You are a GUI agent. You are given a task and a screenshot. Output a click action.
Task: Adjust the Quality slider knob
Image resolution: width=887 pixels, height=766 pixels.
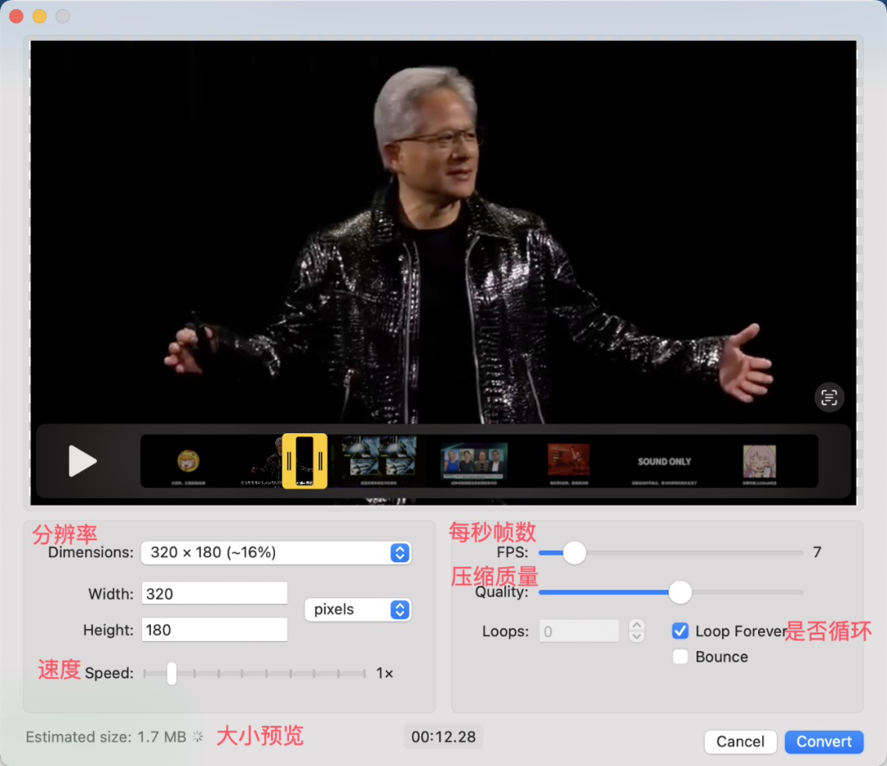(680, 593)
